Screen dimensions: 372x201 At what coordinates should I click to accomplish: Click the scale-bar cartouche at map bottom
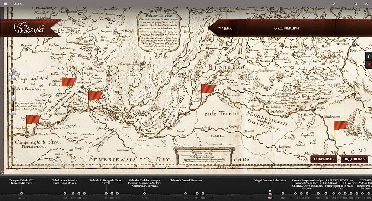pyautogui.click(x=204, y=156)
